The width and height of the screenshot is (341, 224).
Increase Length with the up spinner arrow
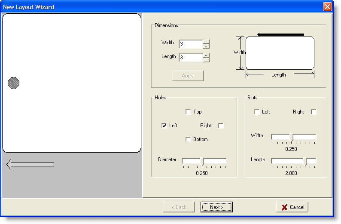(206, 55)
